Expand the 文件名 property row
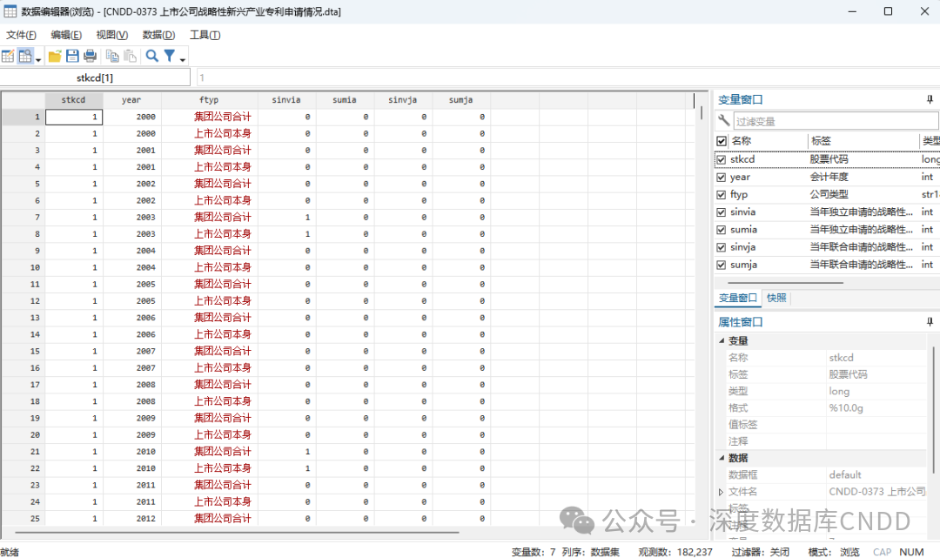Image resolution: width=940 pixels, height=558 pixels. click(x=721, y=492)
